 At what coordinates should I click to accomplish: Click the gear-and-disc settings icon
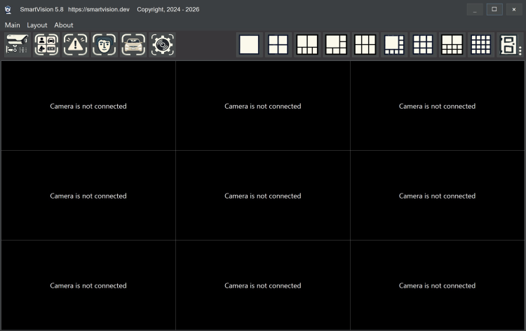tap(163, 45)
